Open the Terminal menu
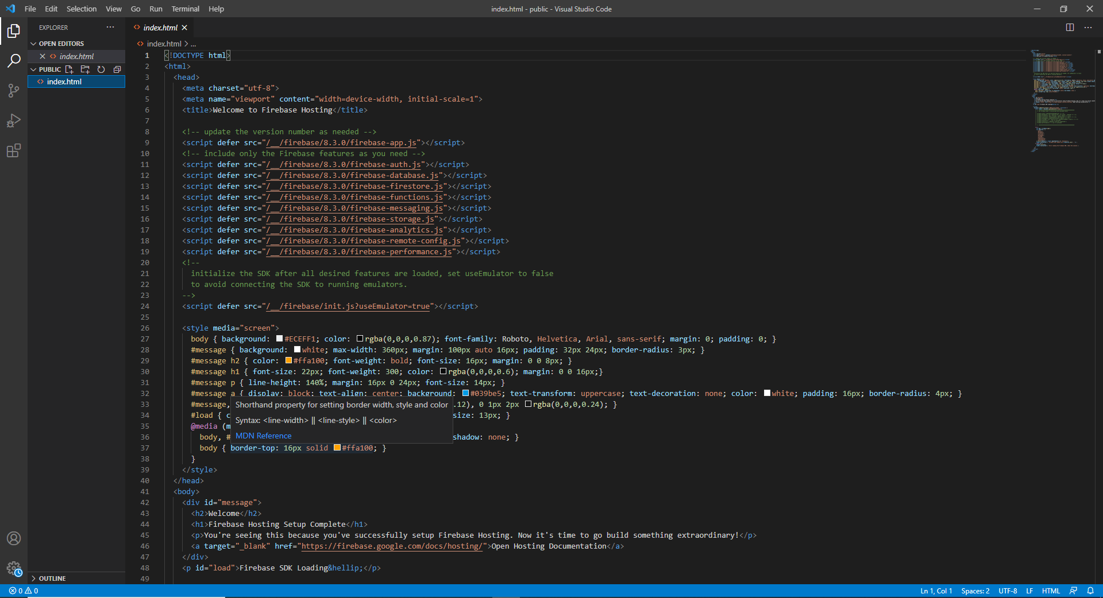The height and width of the screenshot is (598, 1103). [186, 9]
